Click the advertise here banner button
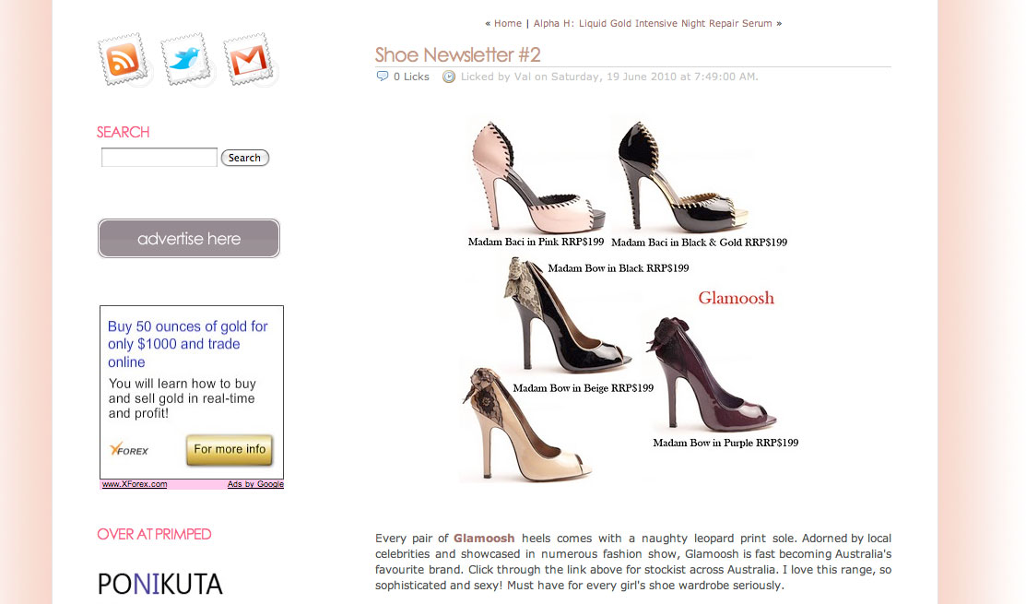 tap(188, 238)
